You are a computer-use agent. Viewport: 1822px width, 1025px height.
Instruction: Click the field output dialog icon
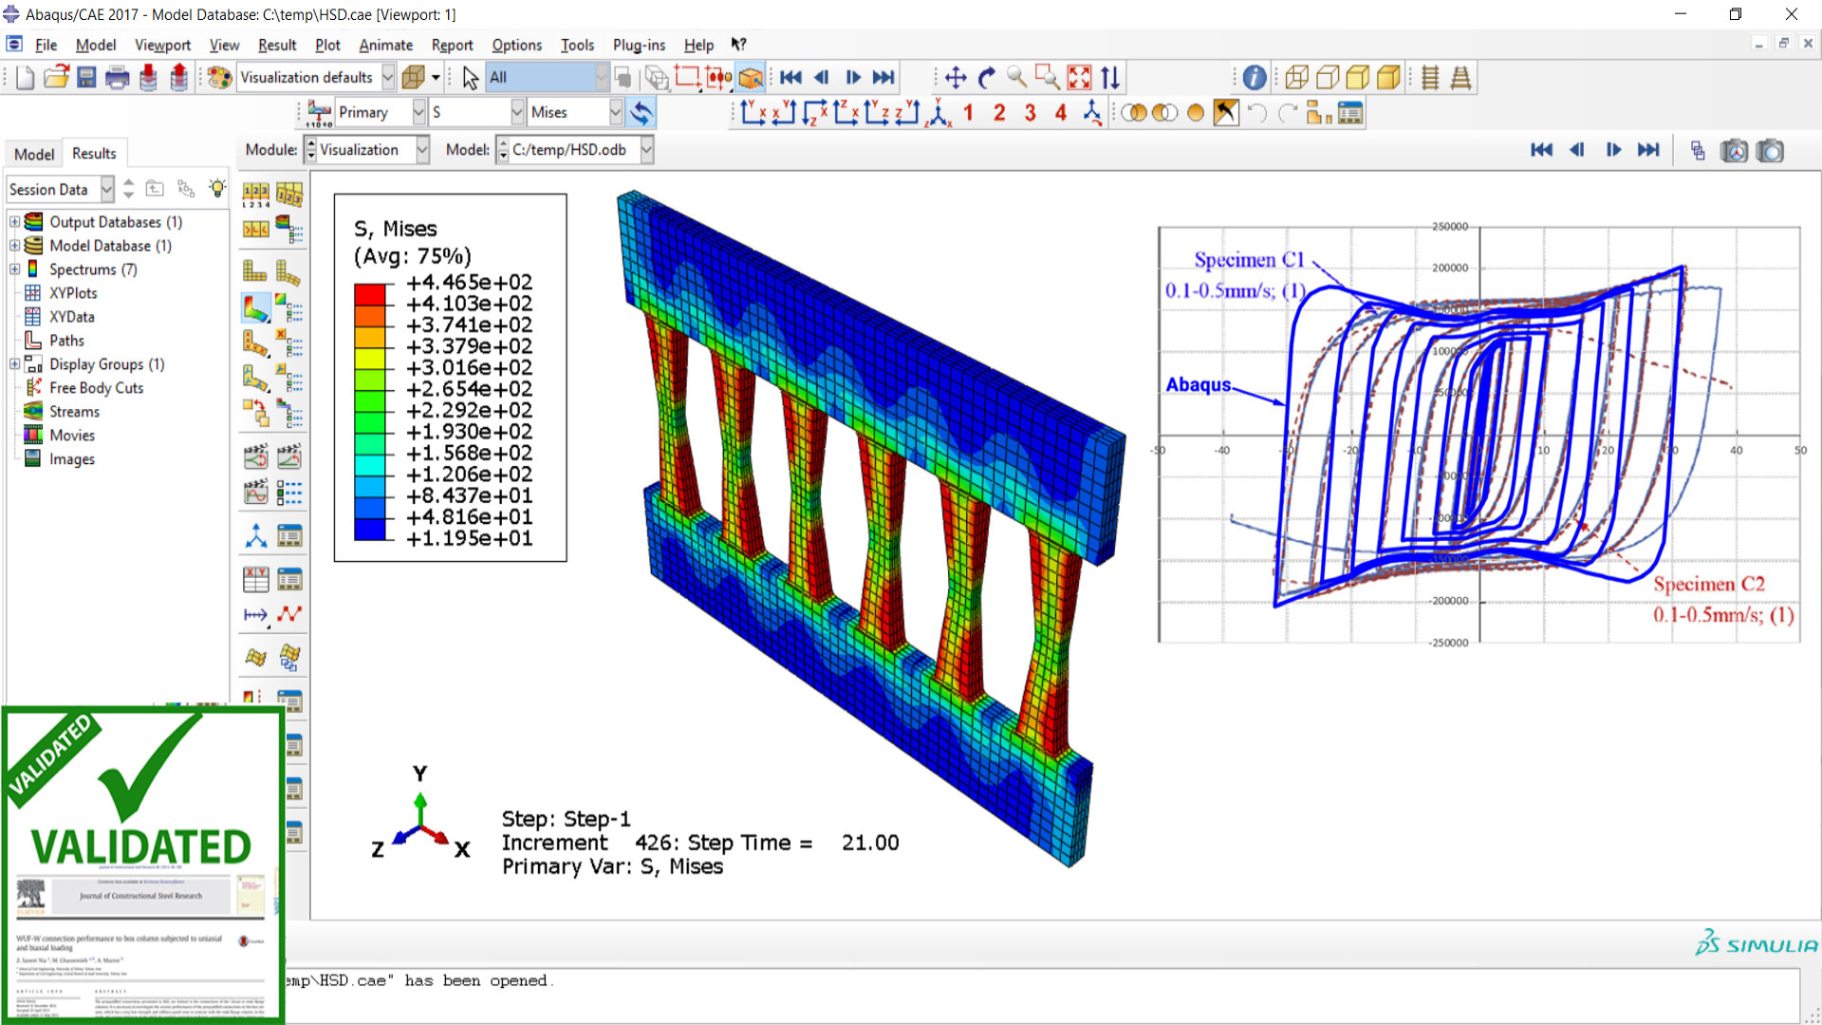(319, 113)
